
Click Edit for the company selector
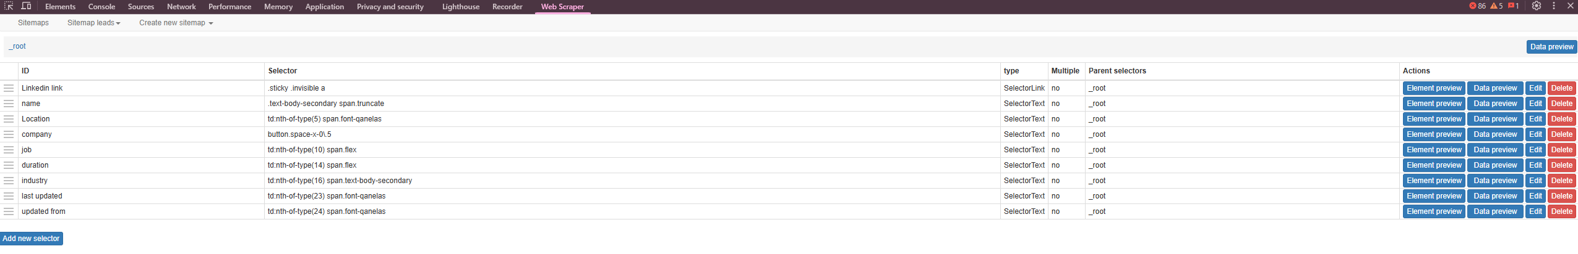(1535, 134)
